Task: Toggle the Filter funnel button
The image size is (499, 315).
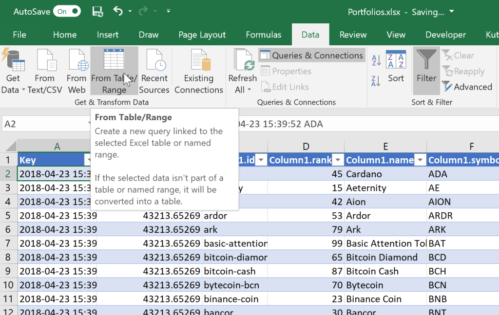Action: point(426,71)
